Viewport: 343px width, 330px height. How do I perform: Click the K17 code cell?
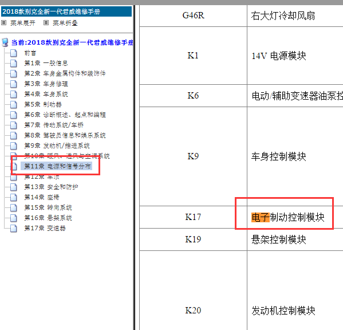pyautogui.click(x=193, y=217)
